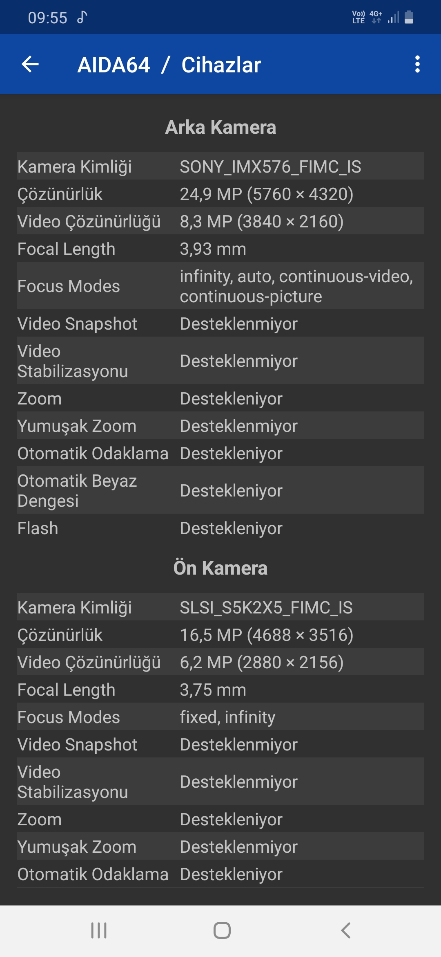The width and height of the screenshot is (441, 957).
Task: Tap the Android recent apps button
Action: tap(99, 930)
